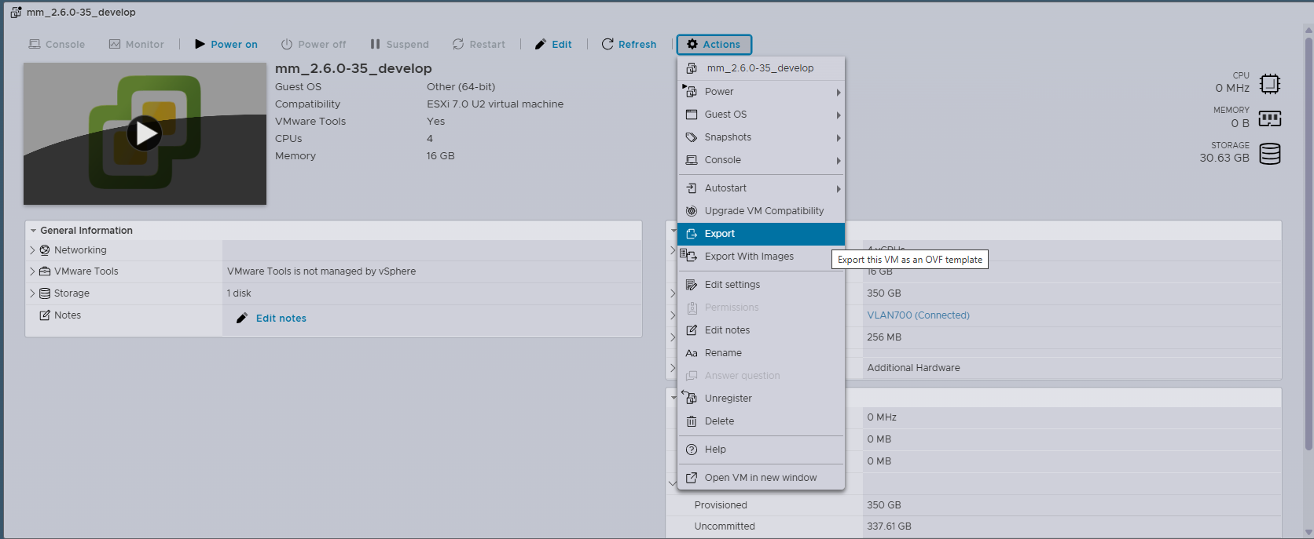
Task: Click the Actions gear button
Action: [714, 45]
